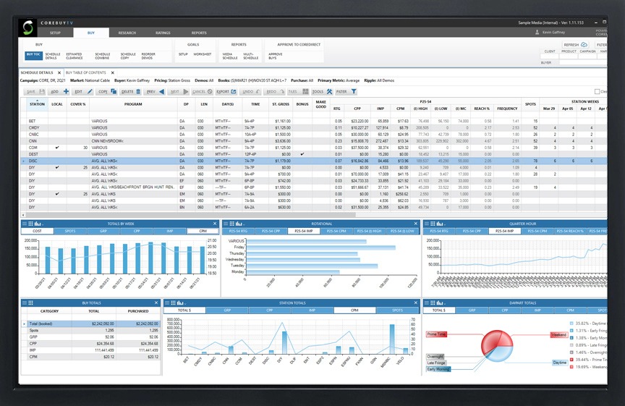This screenshot has height=406, width=625.
Task: Open the Ratings main tab
Action: pyautogui.click(x=163, y=33)
